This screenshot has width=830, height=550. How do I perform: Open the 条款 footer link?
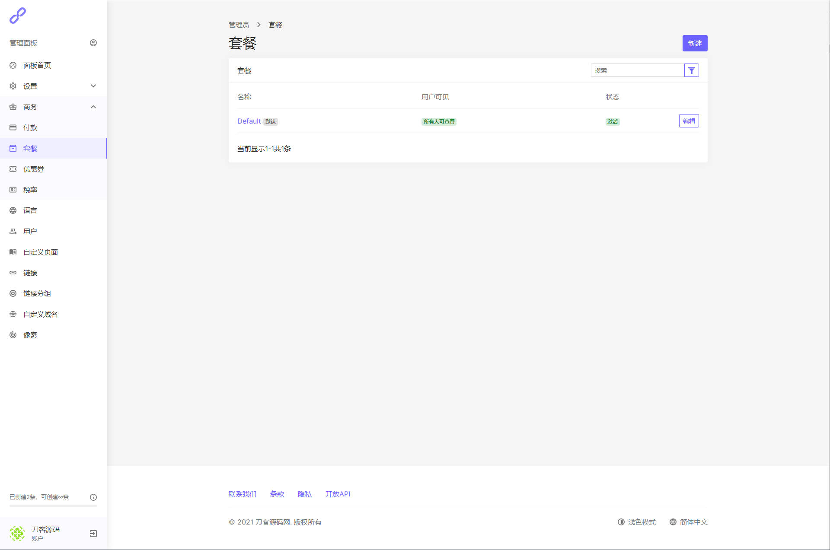pos(277,494)
